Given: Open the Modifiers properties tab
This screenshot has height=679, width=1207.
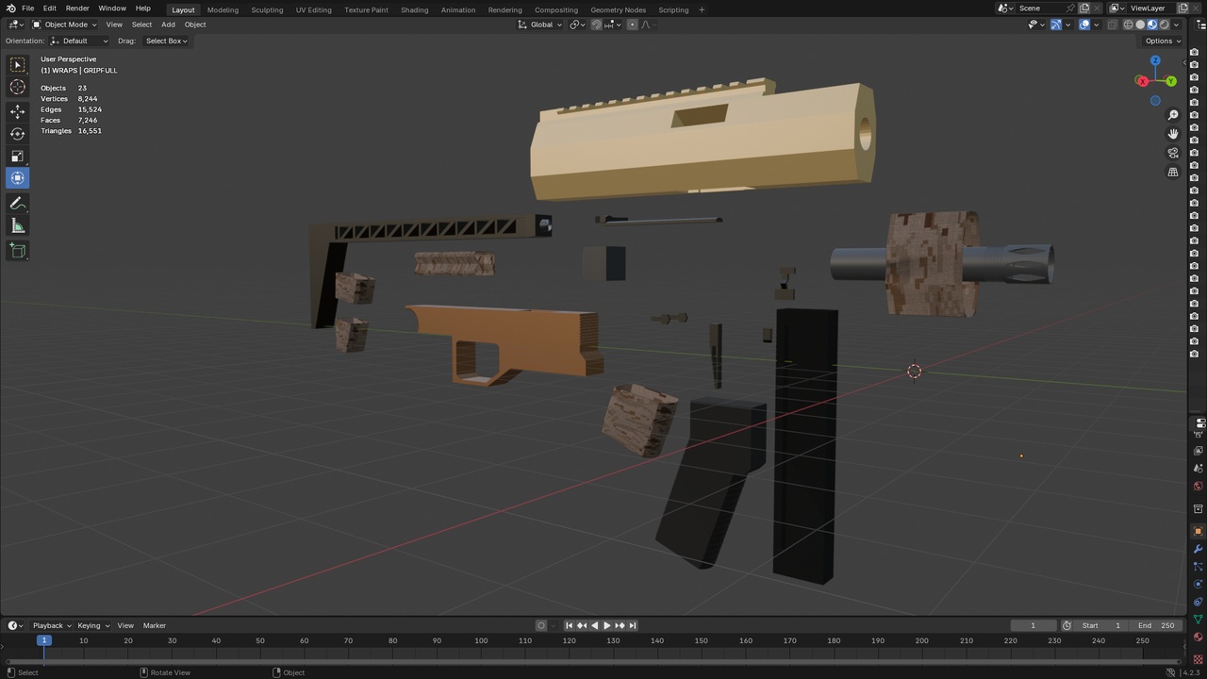Looking at the screenshot, I should [x=1199, y=549].
